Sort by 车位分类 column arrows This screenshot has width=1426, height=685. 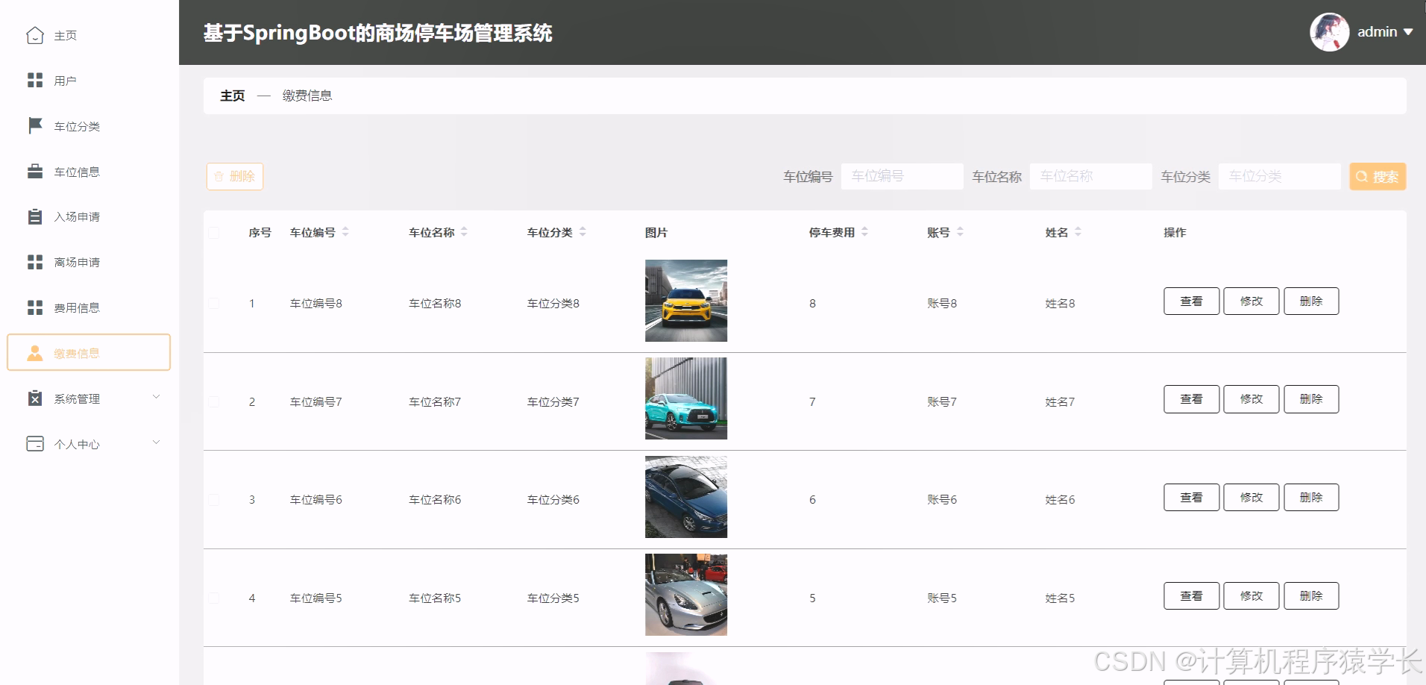pos(582,232)
